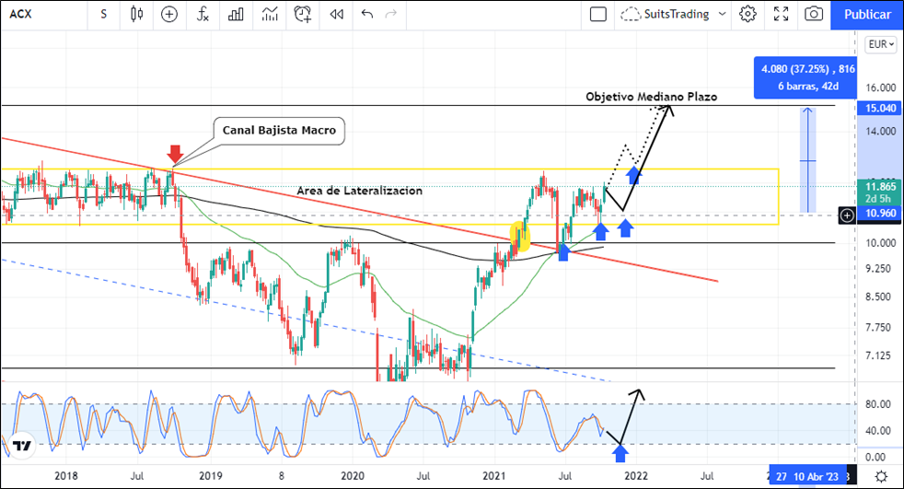This screenshot has width=904, height=489.
Task: Expand the SuitsTrading layout dropdown
Action: pyautogui.click(x=674, y=14)
